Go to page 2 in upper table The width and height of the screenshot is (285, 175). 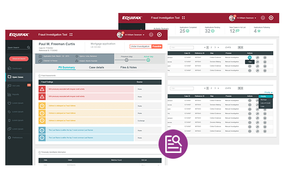pyautogui.click(x=211, y=47)
